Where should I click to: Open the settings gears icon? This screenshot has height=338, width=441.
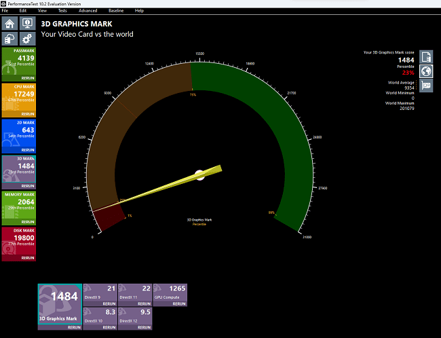tap(27, 39)
